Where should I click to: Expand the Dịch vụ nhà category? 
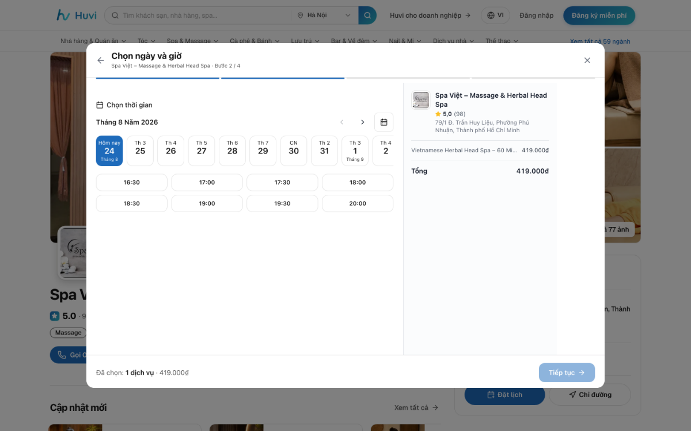point(454,41)
